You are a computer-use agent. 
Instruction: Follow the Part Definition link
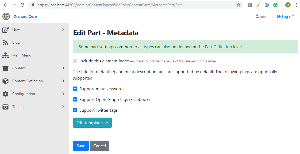(x=218, y=47)
